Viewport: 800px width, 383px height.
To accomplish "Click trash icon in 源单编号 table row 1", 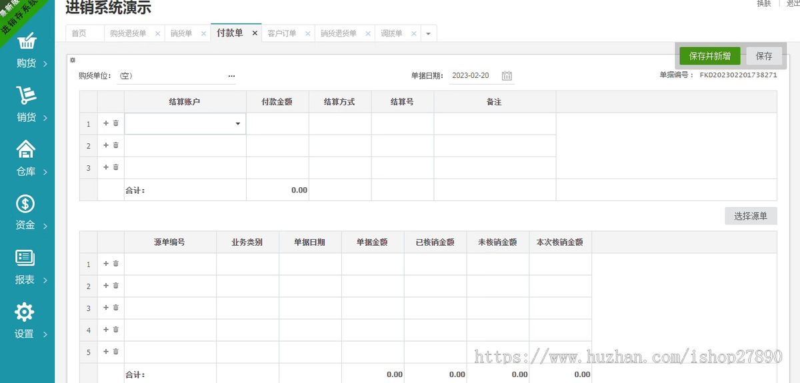I will tap(115, 264).
